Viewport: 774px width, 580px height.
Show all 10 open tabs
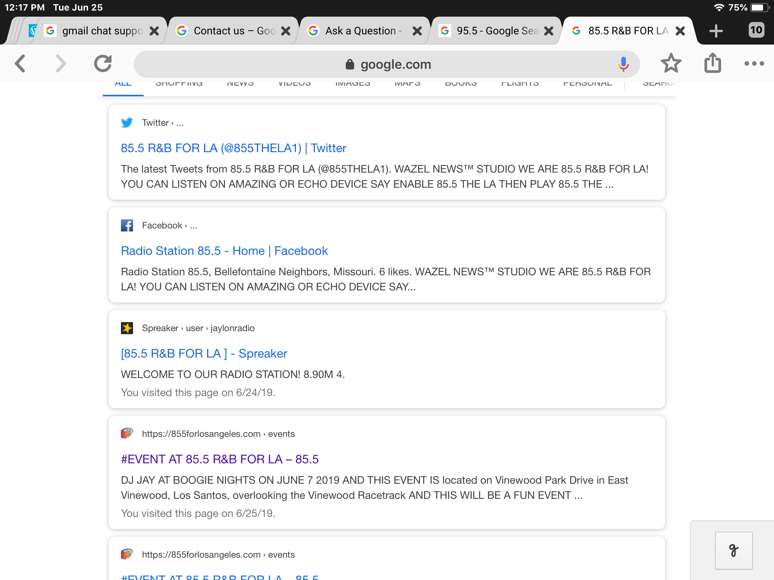(756, 30)
